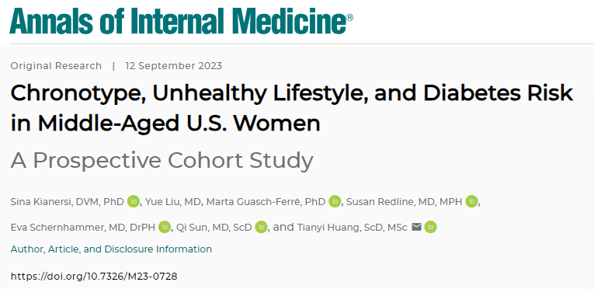The height and width of the screenshot is (289, 594).
Task: Select author name Yue Liu, MD
Action: pyautogui.click(x=172, y=202)
